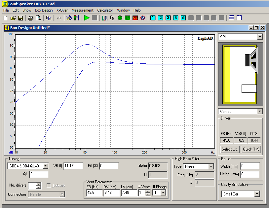269x208 pixels.
Task: Increase the # Vents spinner value
Action: (x=147, y=191)
